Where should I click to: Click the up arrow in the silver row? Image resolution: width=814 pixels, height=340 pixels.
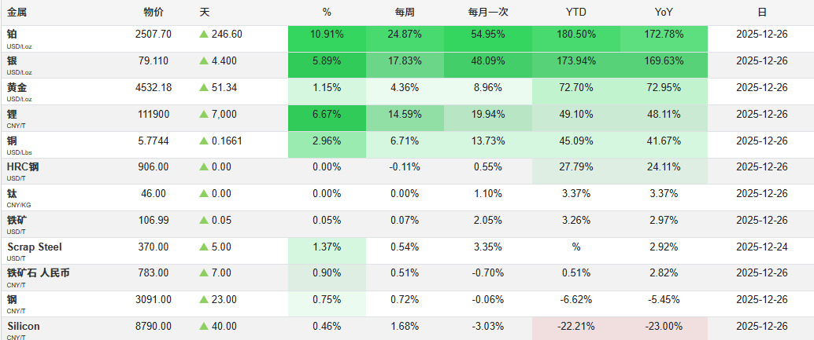204,61
